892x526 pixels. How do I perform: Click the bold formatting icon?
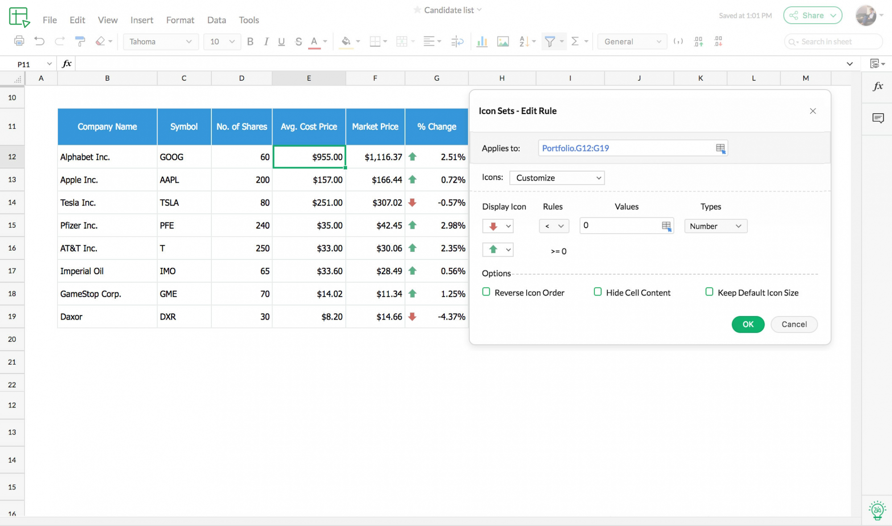tap(250, 41)
